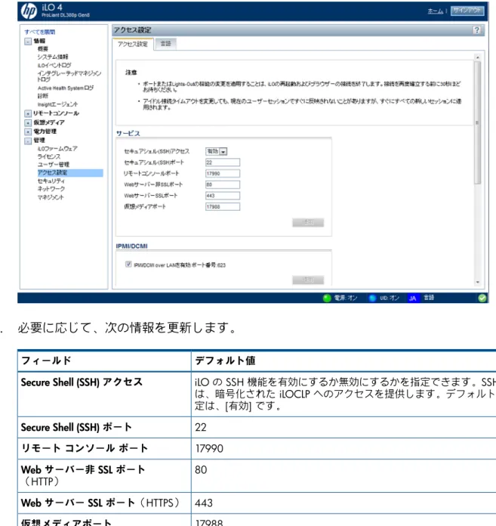Click the IPMI/DCMI section heading

(131, 246)
